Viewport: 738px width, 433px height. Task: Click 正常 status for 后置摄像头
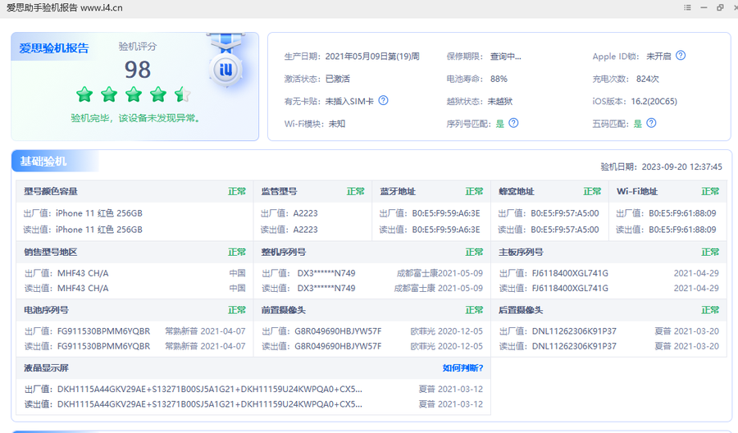point(710,310)
